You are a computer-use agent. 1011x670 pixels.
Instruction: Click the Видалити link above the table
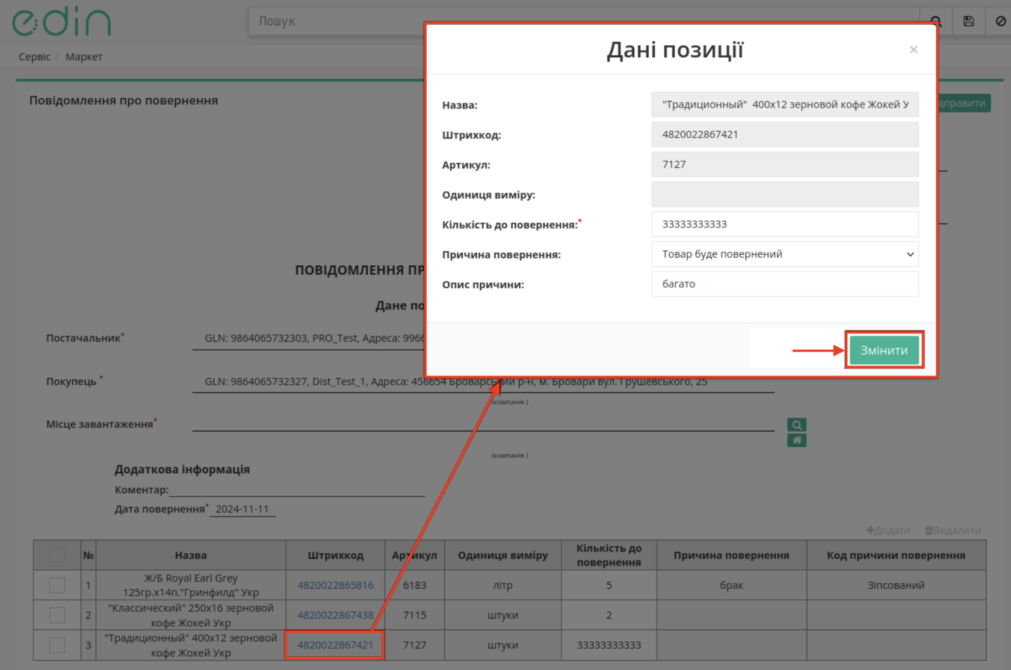(953, 530)
